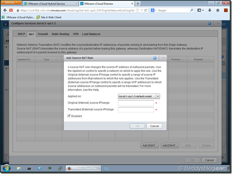Open bookmarks menu toolbar icon

point(201,10)
